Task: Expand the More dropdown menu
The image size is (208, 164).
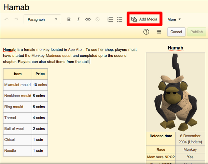Action: [x=174, y=19]
